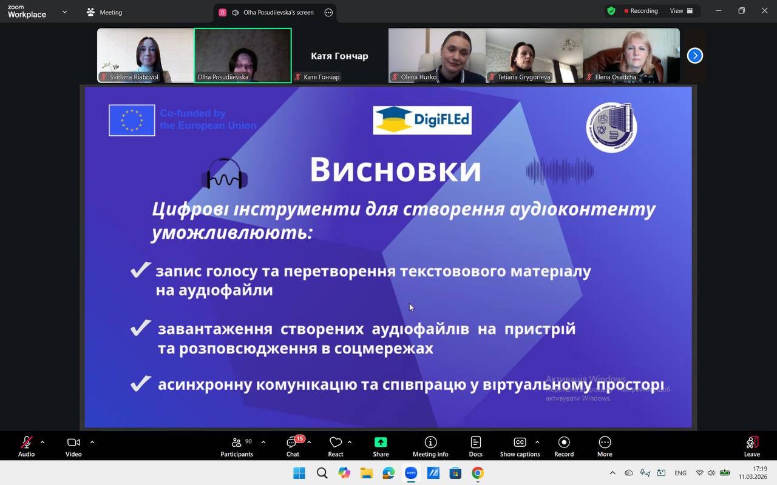Screen dimensions: 777x485
Task: Expand the video options chevron
Action: coord(92,442)
